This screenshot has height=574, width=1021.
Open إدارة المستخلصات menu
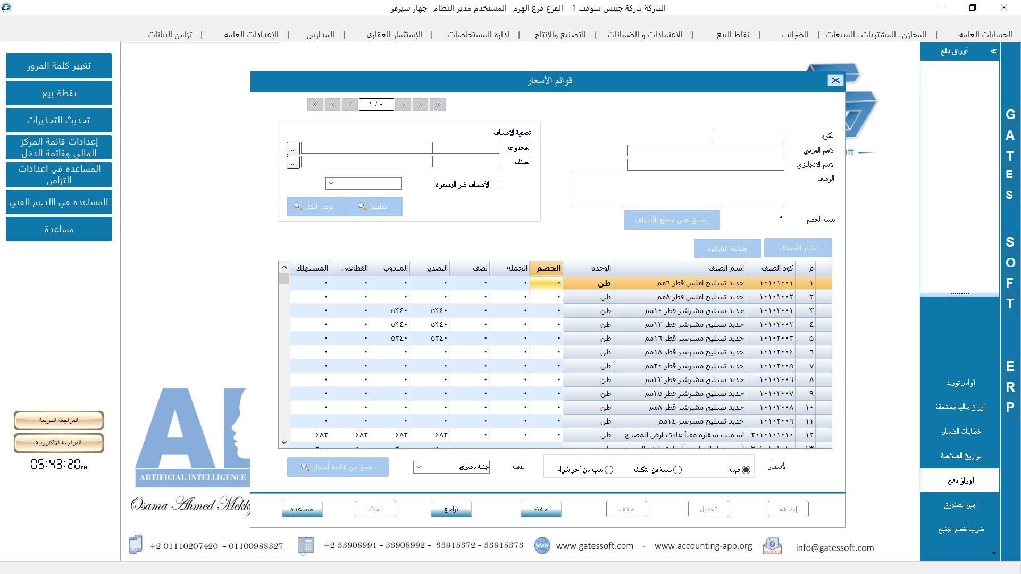tap(479, 35)
